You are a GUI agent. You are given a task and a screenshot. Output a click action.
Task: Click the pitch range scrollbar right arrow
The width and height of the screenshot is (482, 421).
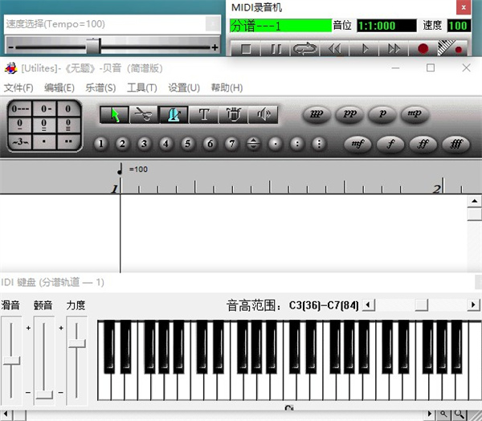pyautogui.click(x=474, y=305)
